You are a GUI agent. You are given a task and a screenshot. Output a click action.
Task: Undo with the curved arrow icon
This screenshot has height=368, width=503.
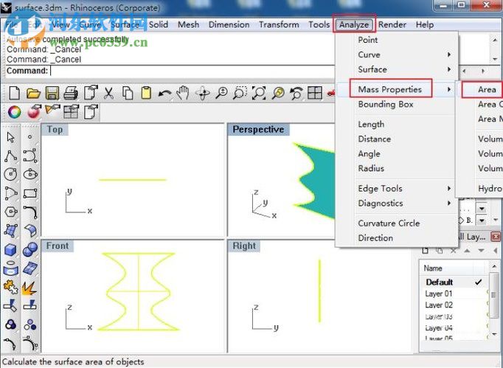point(165,94)
